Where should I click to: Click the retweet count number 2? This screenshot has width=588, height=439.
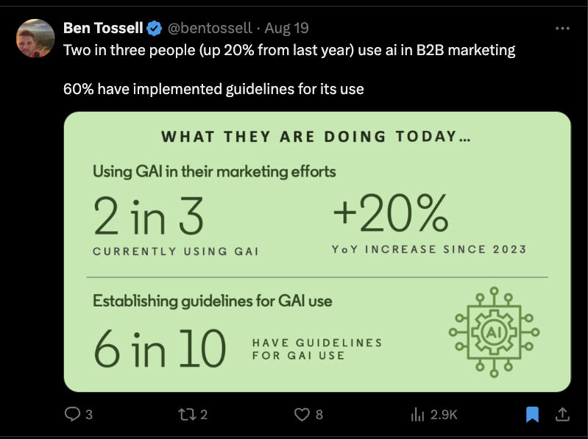coord(204,415)
